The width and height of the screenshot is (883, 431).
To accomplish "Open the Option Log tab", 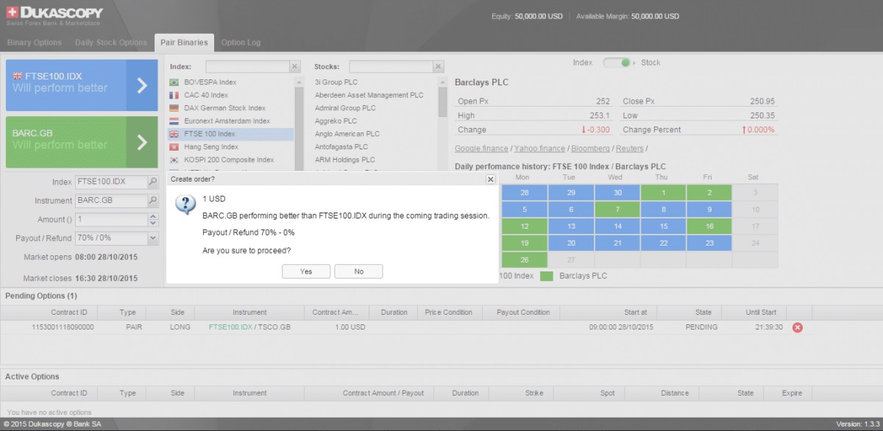I will pos(241,43).
